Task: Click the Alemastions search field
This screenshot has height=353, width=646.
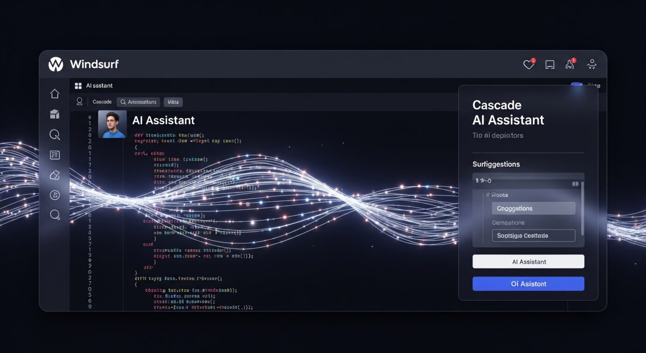Action: point(138,102)
